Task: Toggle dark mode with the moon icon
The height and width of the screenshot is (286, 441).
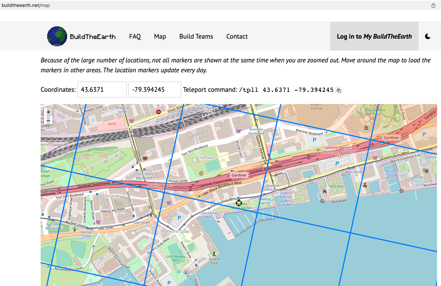Action: pyautogui.click(x=428, y=36)
